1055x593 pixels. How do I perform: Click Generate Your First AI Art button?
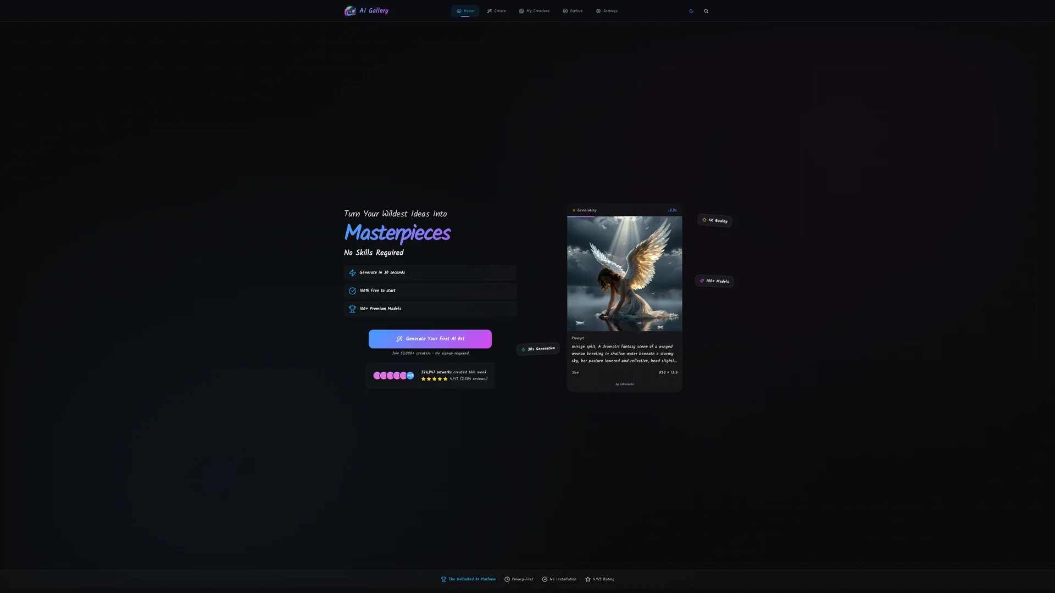(430, 339)
